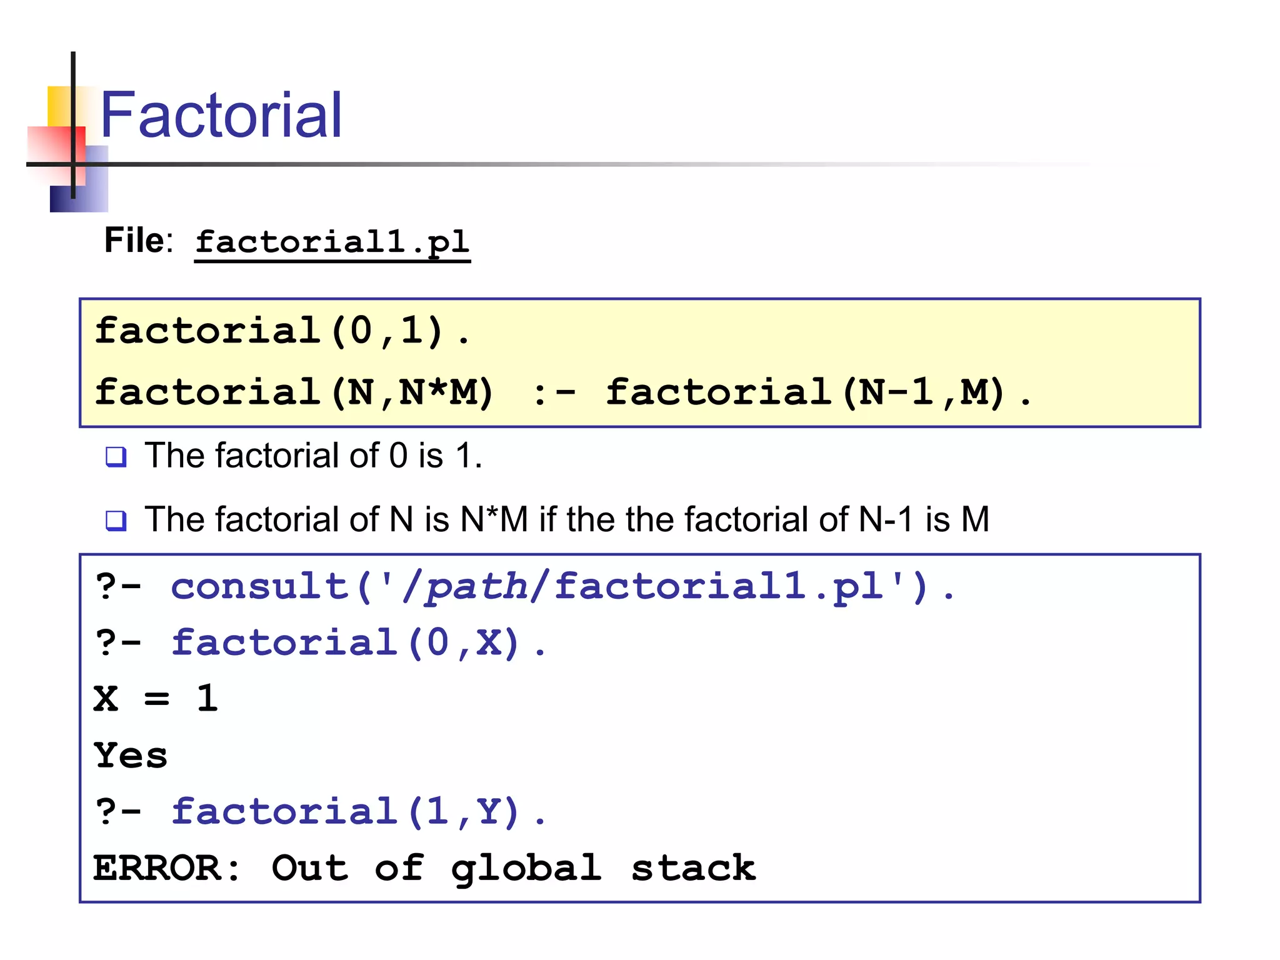Click the bullet about factorial of N is N*M
The height and width of the screenshot is (960, 1280).
click(567, 519)
